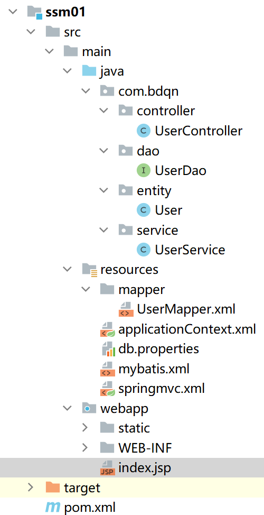The height and width of the screenshot is (515, 264).
Task: Click the UserService class icon
Action: tap(143, 250)
